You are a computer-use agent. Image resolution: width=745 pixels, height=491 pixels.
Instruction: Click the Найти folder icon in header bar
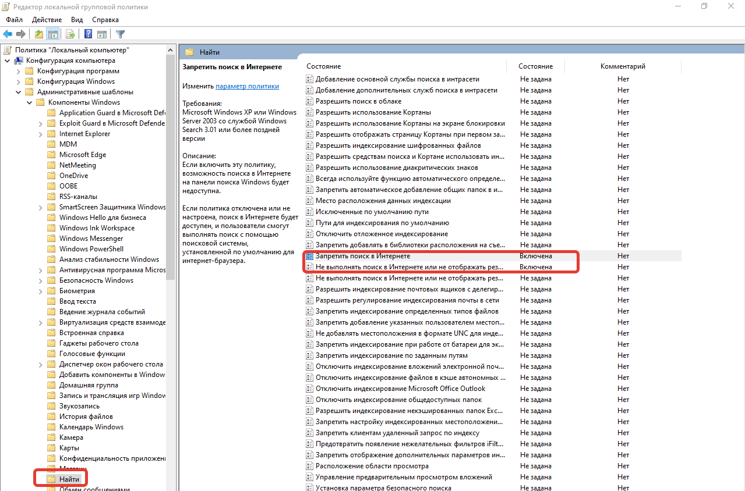(189, 52)
